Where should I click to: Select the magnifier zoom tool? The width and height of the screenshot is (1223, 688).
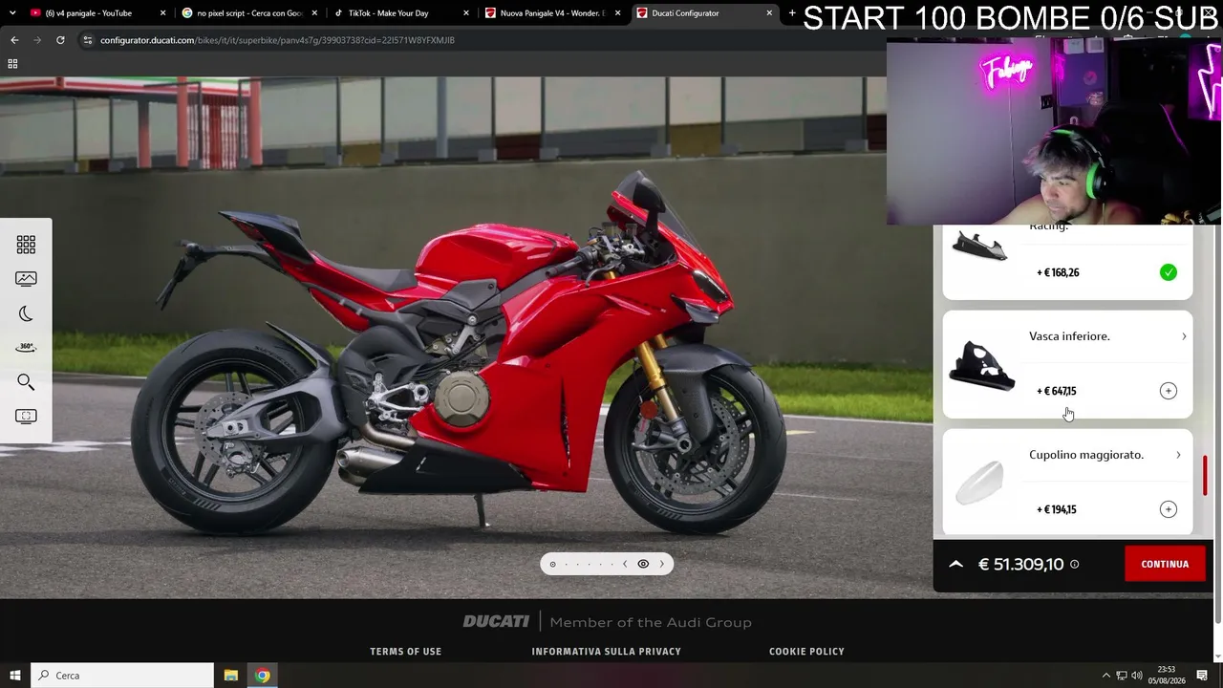pos(26,382)
